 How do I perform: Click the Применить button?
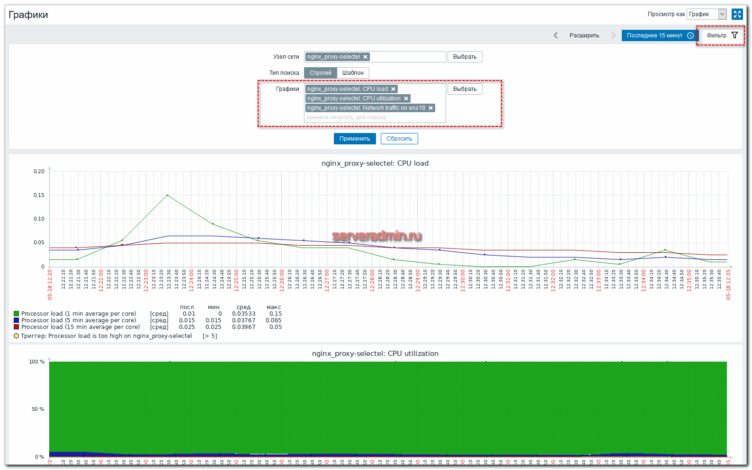[x=355, y=139]
